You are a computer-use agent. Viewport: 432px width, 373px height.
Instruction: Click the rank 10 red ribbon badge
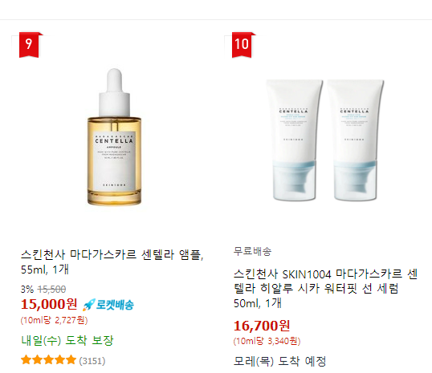click(x=242, y=45)
